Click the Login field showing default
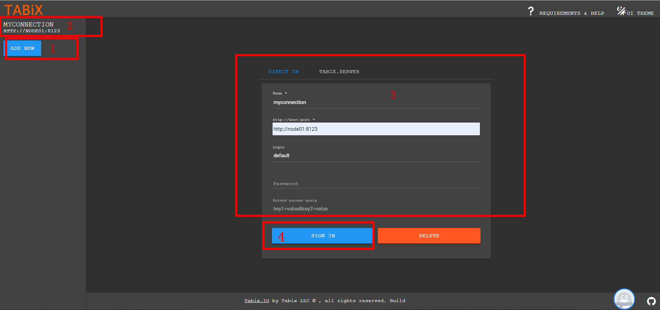 (376, 155)
